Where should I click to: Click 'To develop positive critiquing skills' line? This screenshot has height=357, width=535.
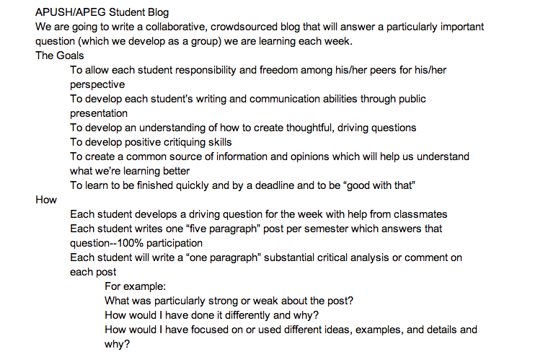click(x=151, y=142)
